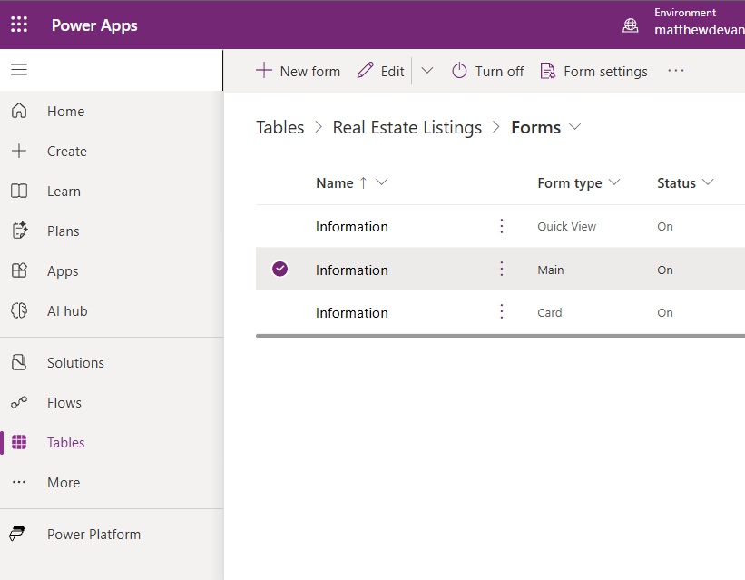
Task: Deselect the checked Main Information form
Action: pos(280,270)
